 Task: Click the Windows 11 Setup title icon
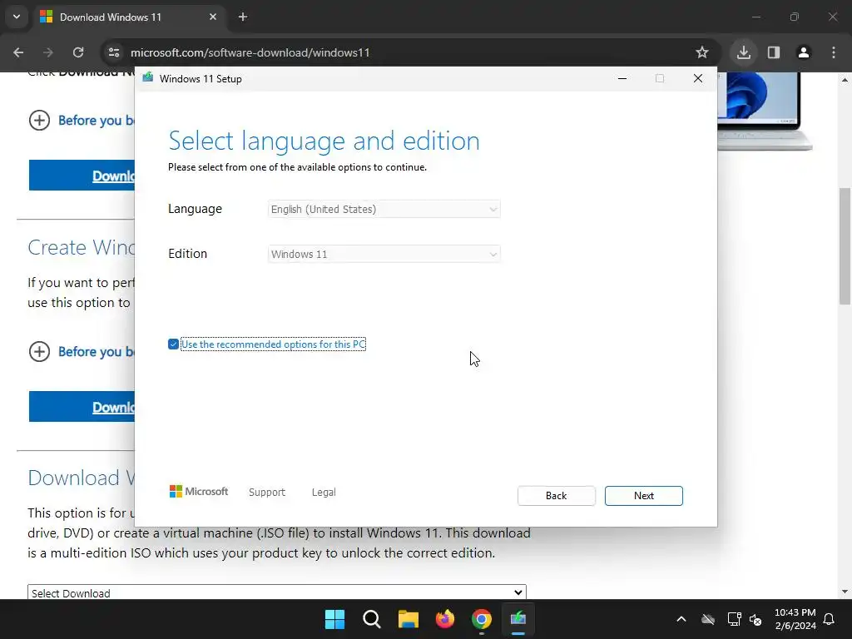point(148,78)
